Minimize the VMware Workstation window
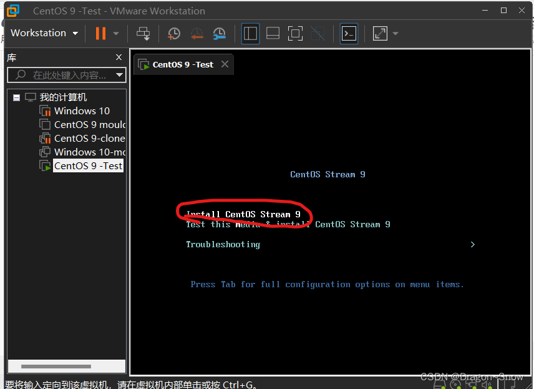The image size is (534, 389). [x=485, y=11]
